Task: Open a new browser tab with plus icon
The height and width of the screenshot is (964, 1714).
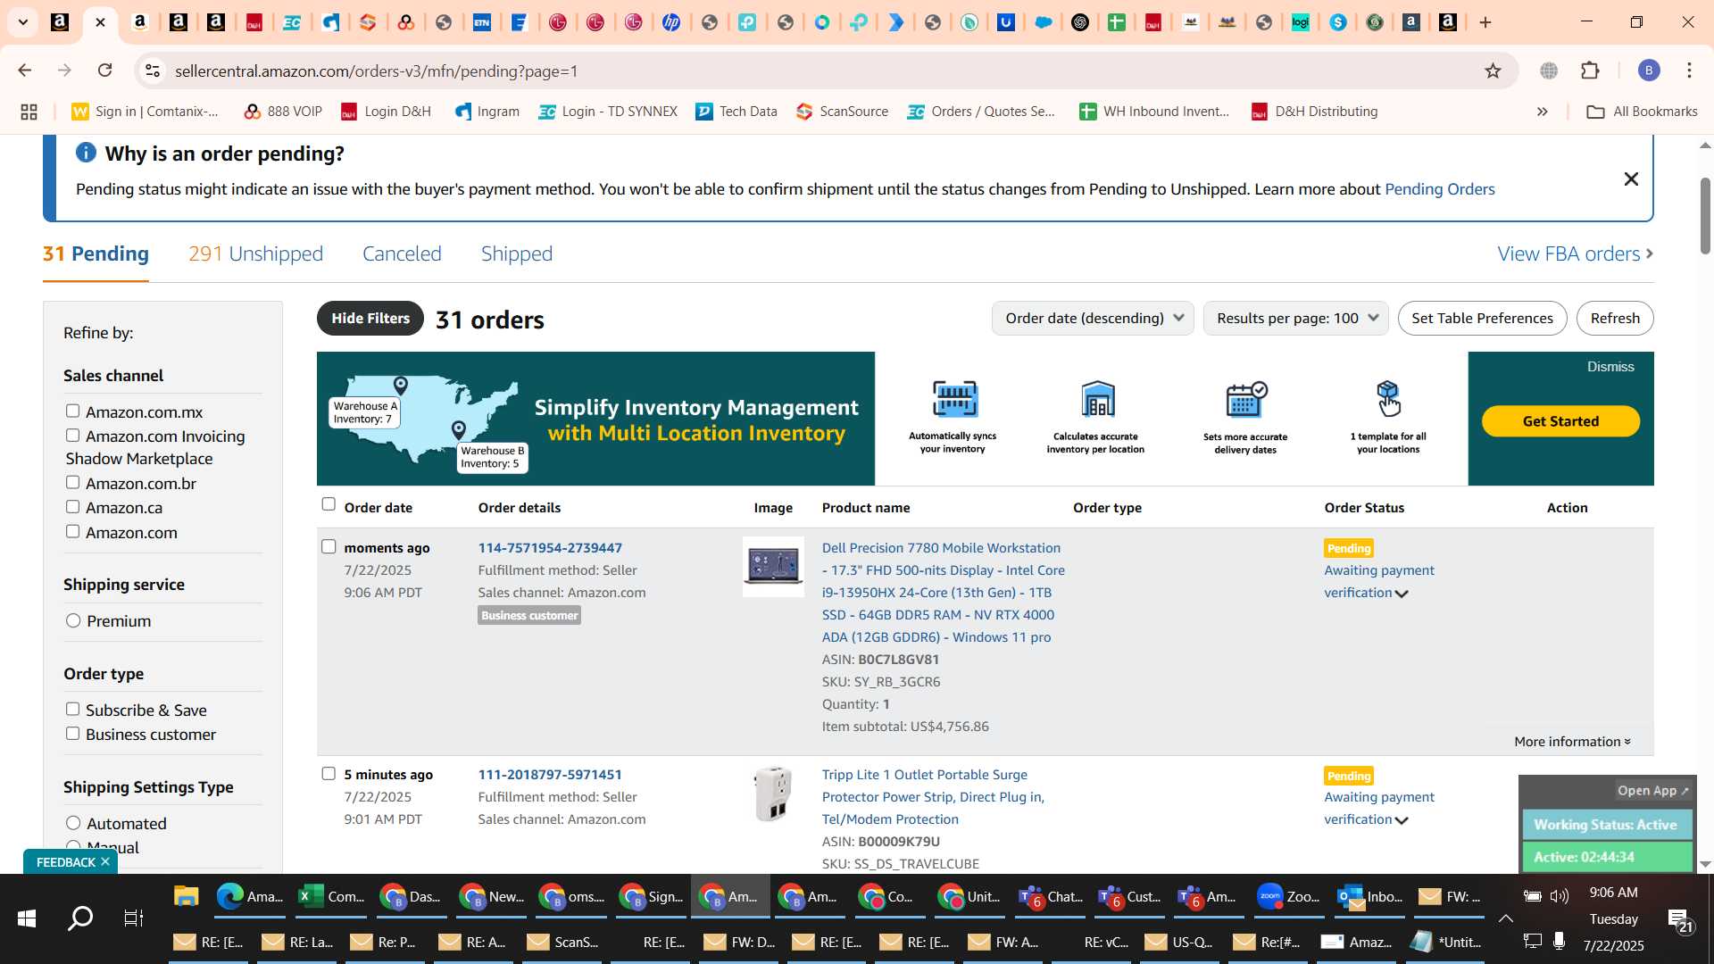Action: coord(1485,22)
